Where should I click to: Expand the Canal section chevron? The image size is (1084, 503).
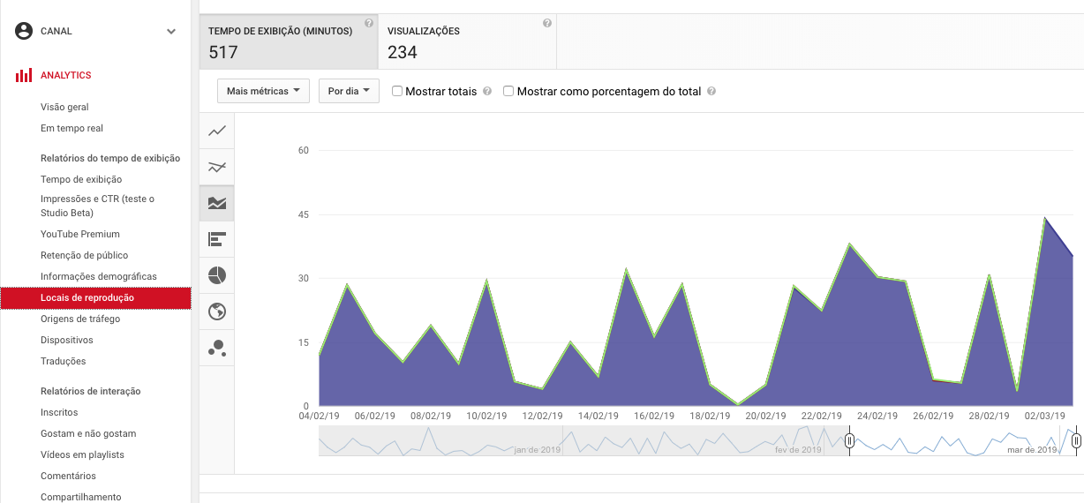[171, 32]
